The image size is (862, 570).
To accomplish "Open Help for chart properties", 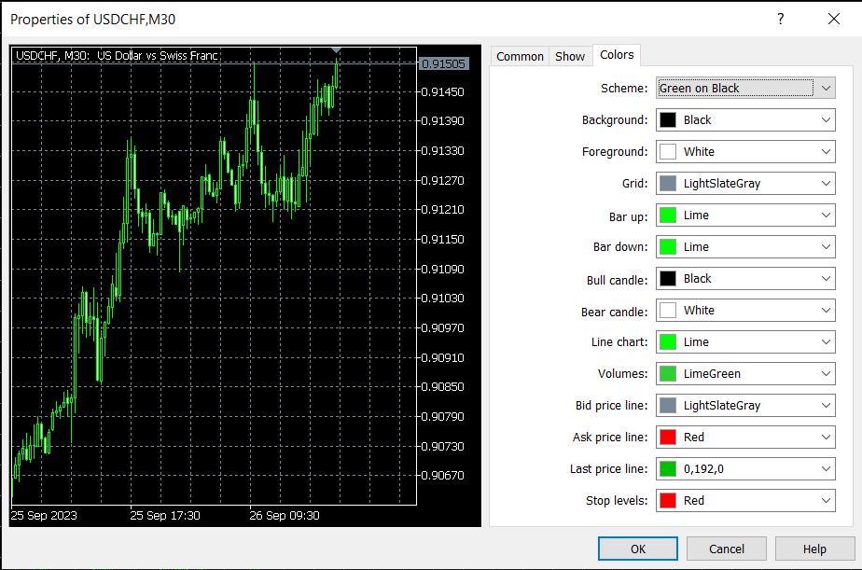I will (x=814, y=549).
